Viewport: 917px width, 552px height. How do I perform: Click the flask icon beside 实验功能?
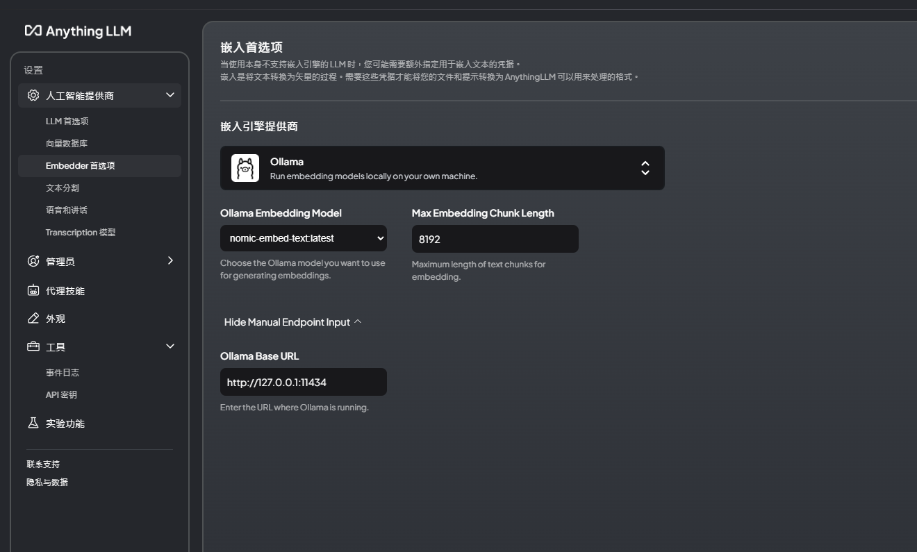(x=33, y=423)
